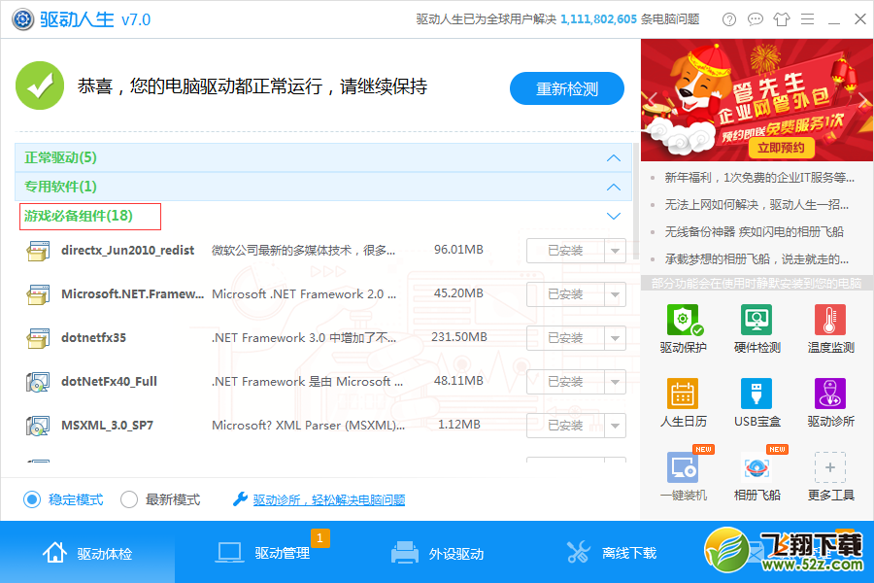Click 已安装 button for directx_Jun2010_redist

click(565, 251)
